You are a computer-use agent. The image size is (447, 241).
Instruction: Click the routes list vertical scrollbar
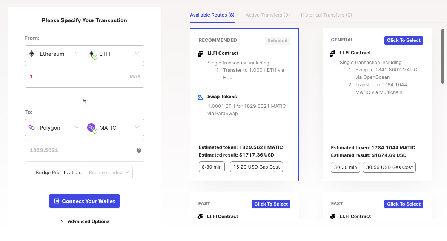(442, 57)
